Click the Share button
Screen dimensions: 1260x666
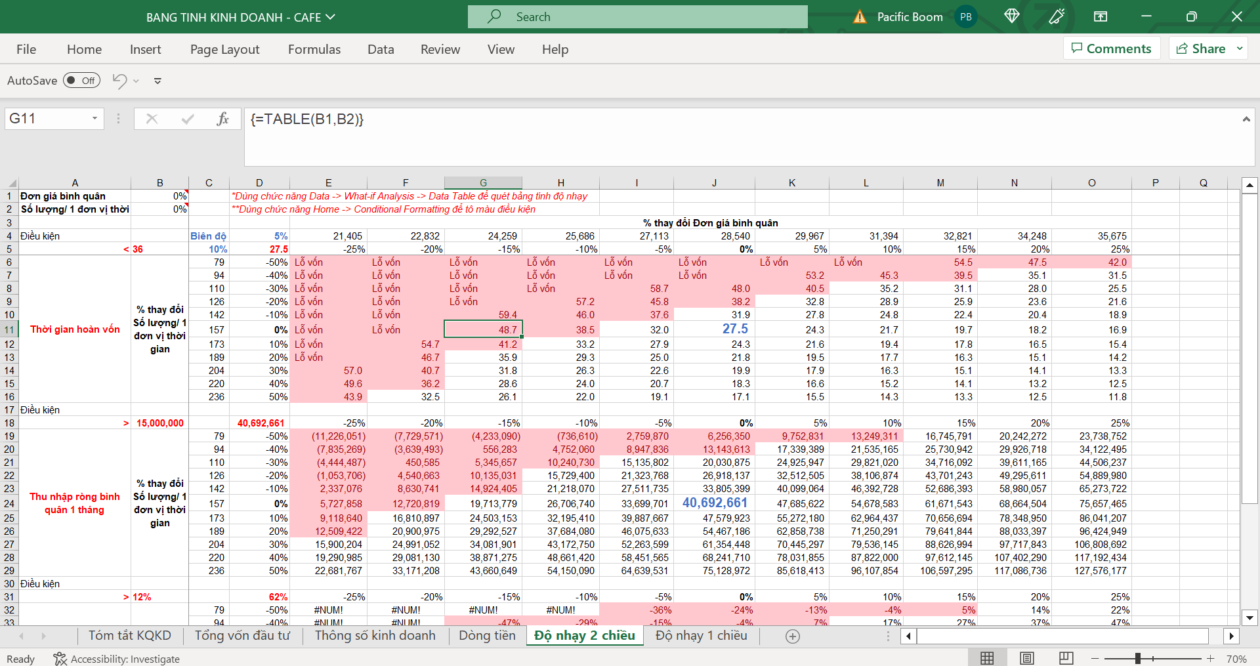[1201, 49]
